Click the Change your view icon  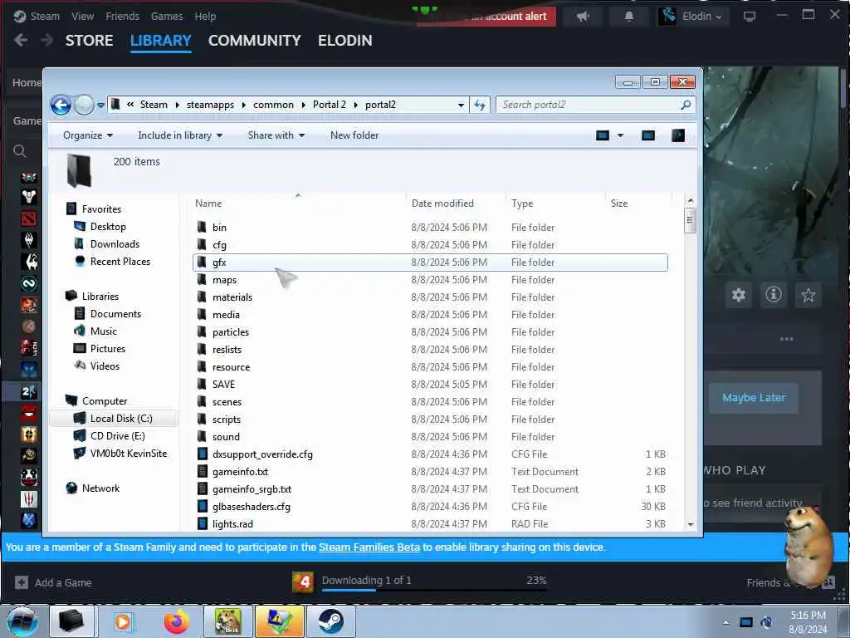point(603,135)
